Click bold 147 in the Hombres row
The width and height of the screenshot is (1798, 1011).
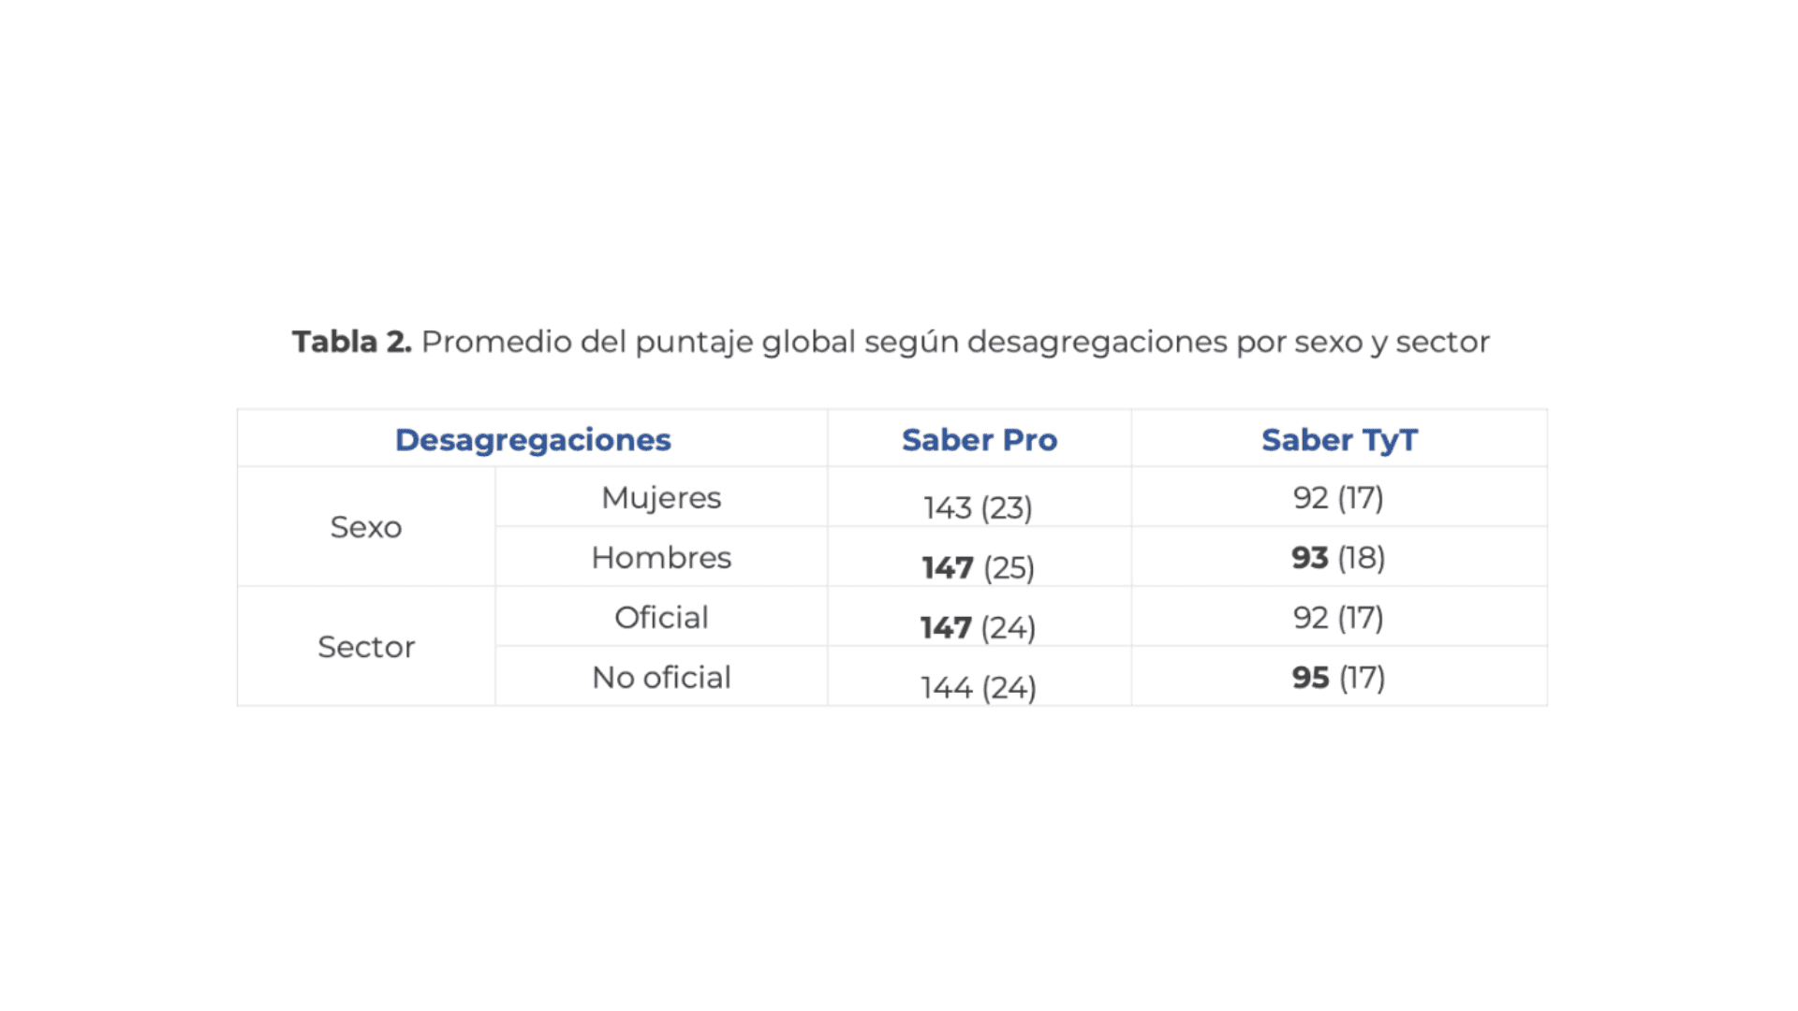(948, 567)
